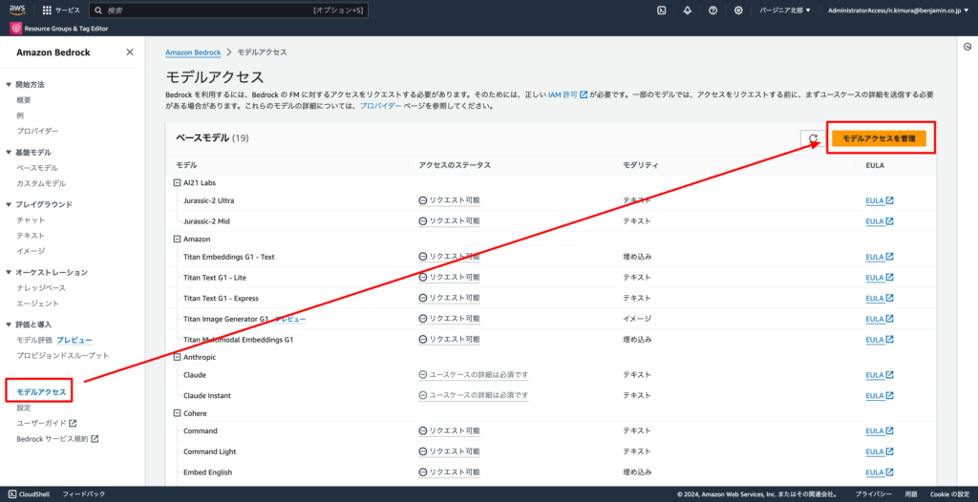Open EULA for Titan Multimodal Embeddings G1
The image size is (978, 502).
(880, 340)
